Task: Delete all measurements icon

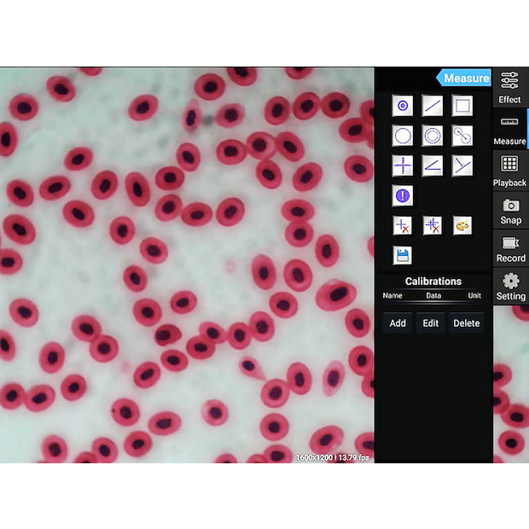Action: 433,225
